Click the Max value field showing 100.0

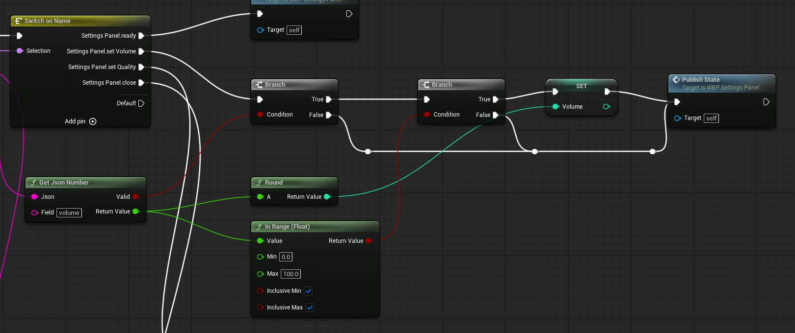point(291,274)
